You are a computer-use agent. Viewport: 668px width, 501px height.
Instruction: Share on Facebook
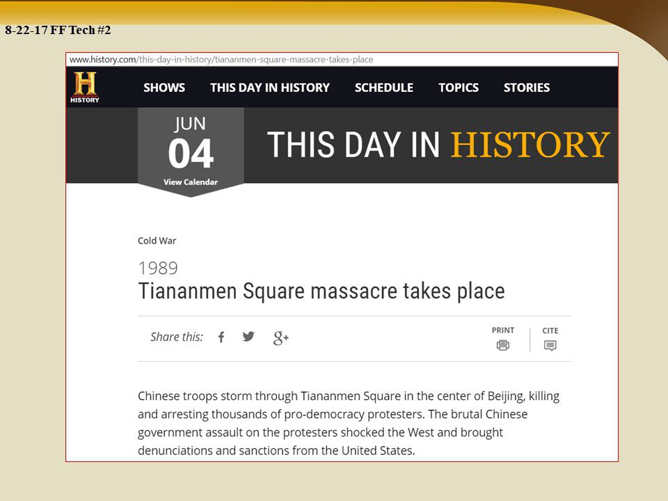tap(221, 337)
